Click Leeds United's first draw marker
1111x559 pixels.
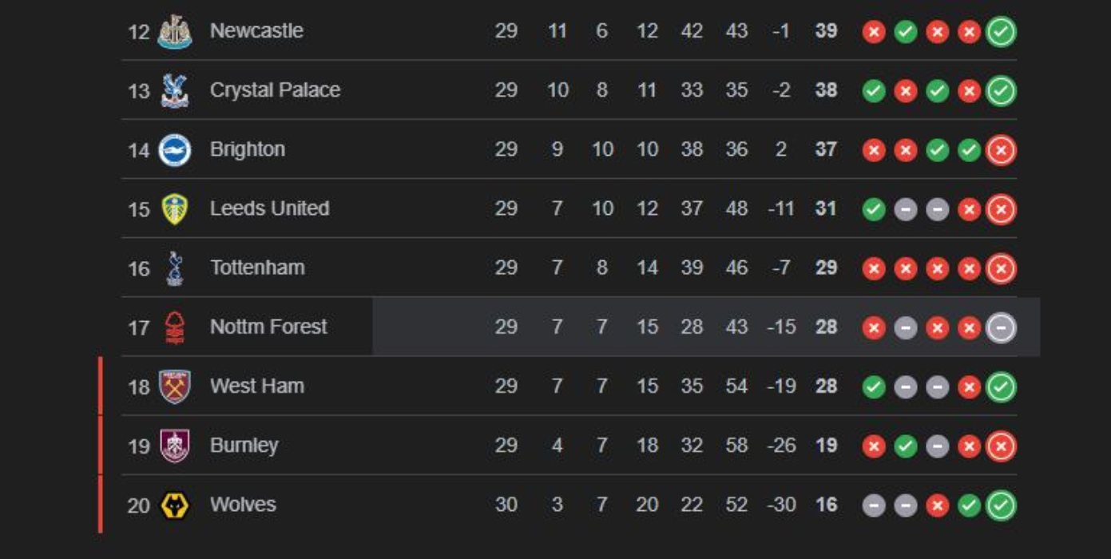tap(905, 208)
